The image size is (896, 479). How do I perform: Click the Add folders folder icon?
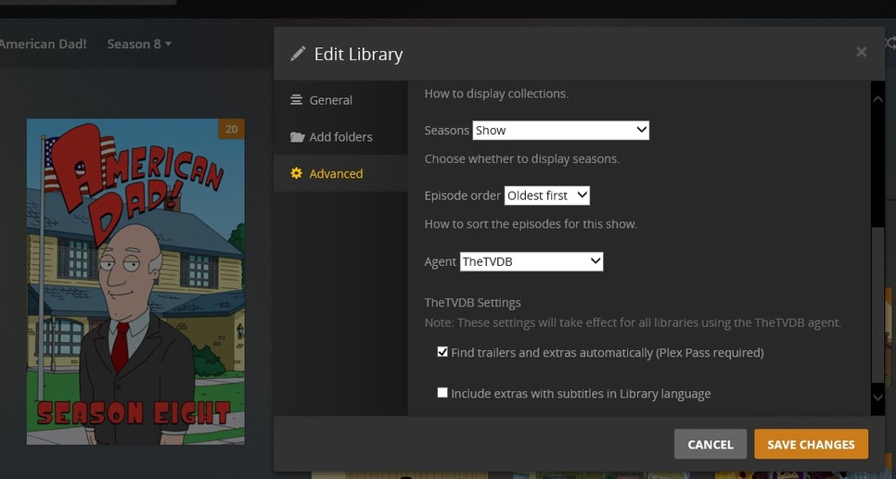[297, 137]
